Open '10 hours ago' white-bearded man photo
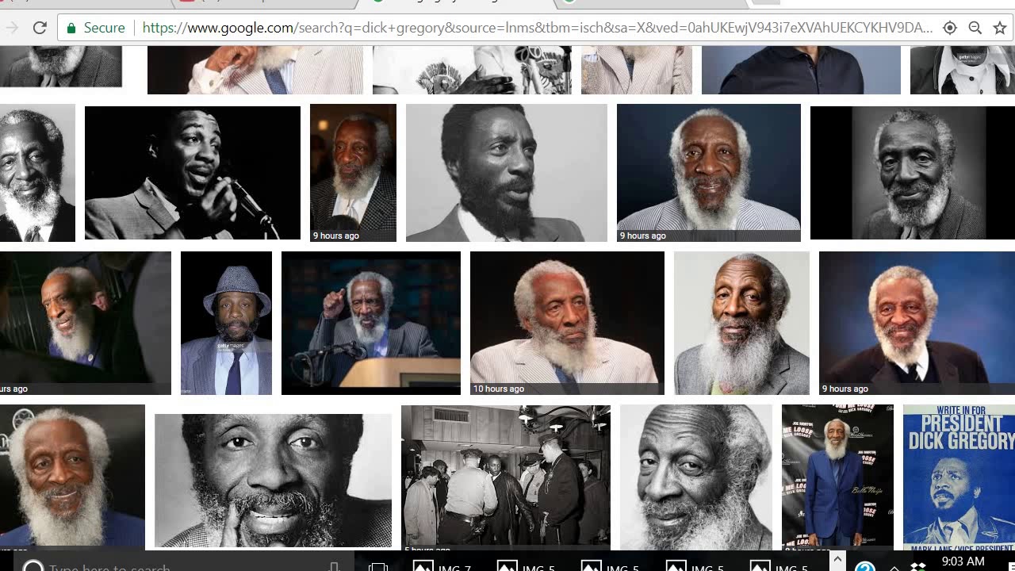 click(567, 323)
